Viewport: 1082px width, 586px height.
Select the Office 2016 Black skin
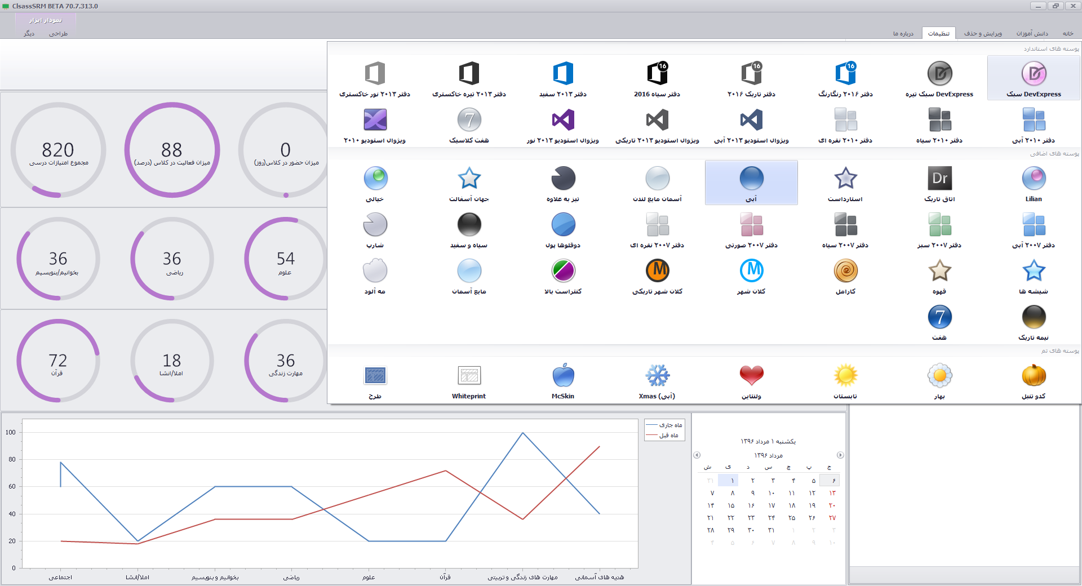(x=657, y=78)
